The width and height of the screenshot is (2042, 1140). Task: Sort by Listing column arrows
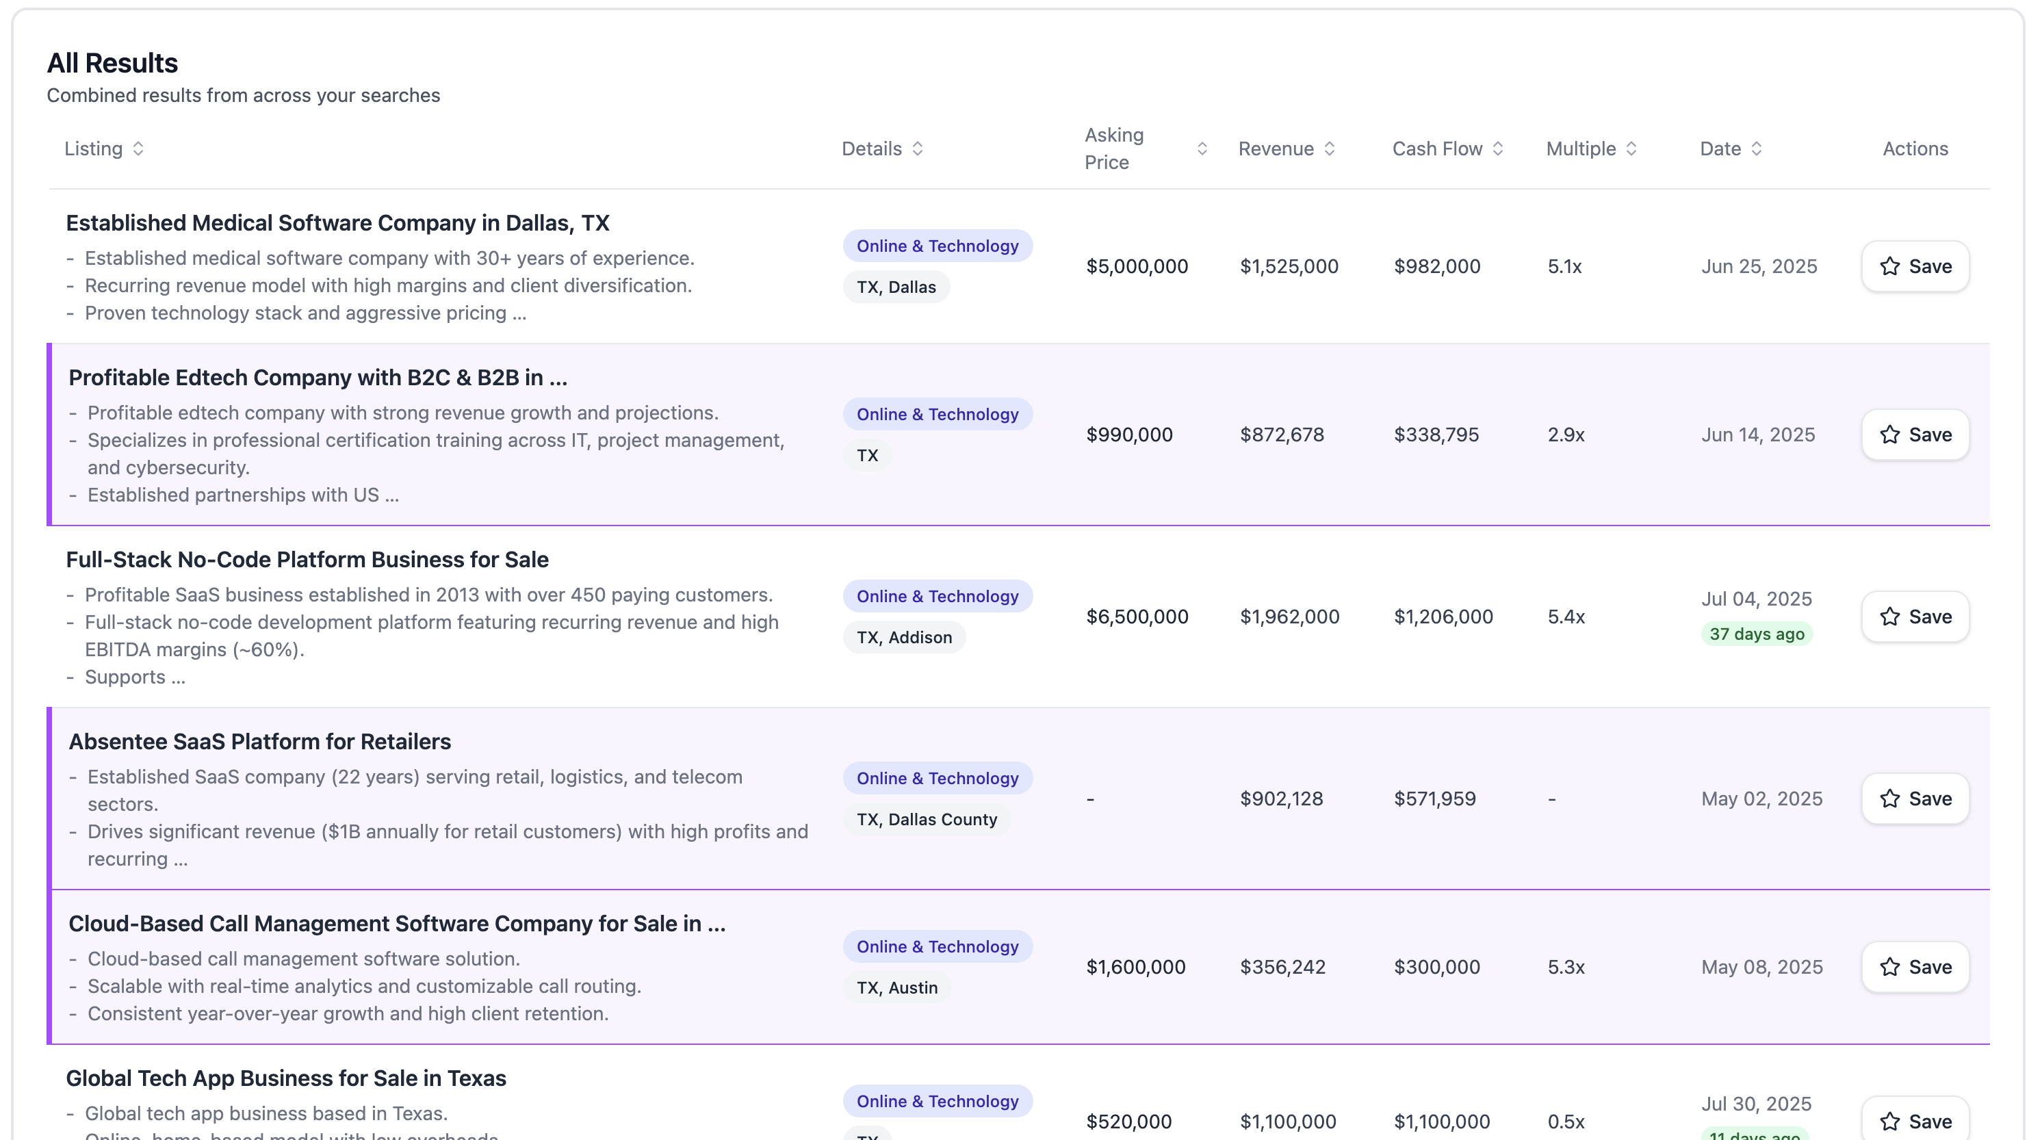138,149
